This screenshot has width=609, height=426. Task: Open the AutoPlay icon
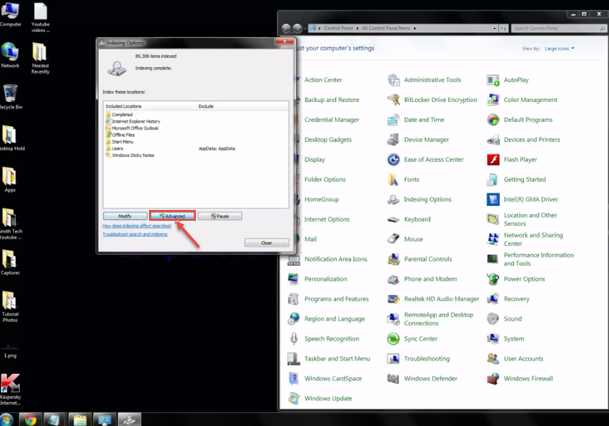point(493,80)
